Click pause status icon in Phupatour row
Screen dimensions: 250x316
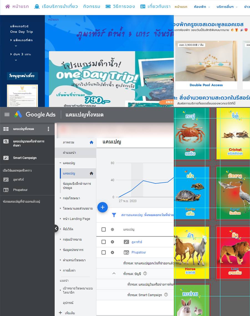pyautogui.click(x=112, y=252)
